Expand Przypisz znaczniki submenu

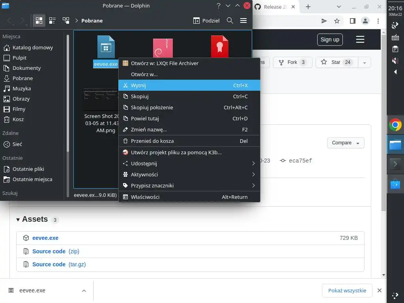189,186
